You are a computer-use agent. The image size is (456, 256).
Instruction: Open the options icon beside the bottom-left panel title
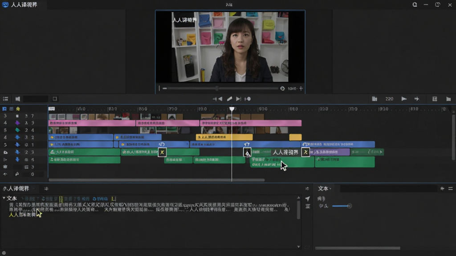46,188
